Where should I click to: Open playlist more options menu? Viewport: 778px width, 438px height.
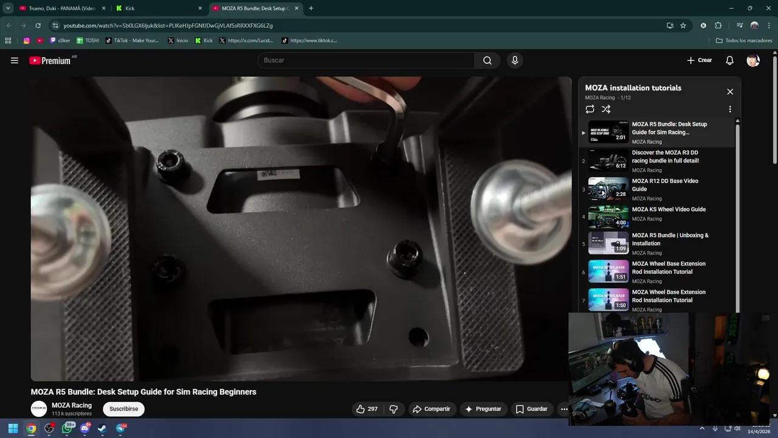point(730,109)
